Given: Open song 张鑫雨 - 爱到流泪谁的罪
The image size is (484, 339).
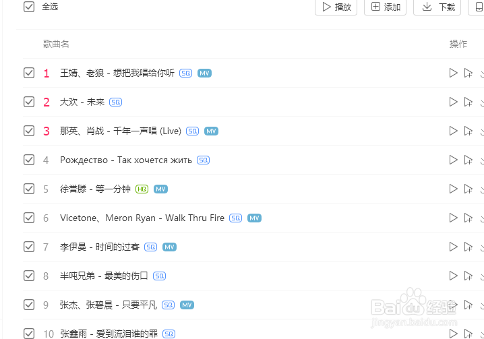Looking at the screenshot, I should click(x=109, y=334).
